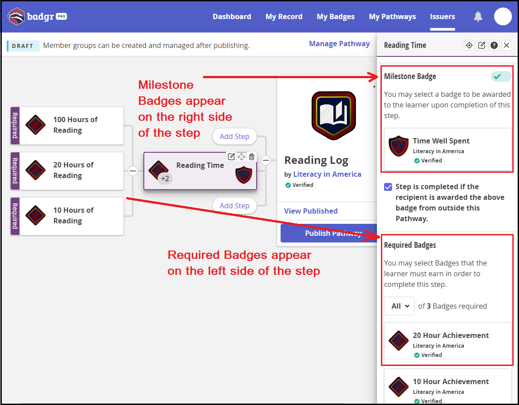The height and width of the screenshot is (405, 519).
Task: Collapse the left branch using the minus circle
Action: click(x=133, y=171)
